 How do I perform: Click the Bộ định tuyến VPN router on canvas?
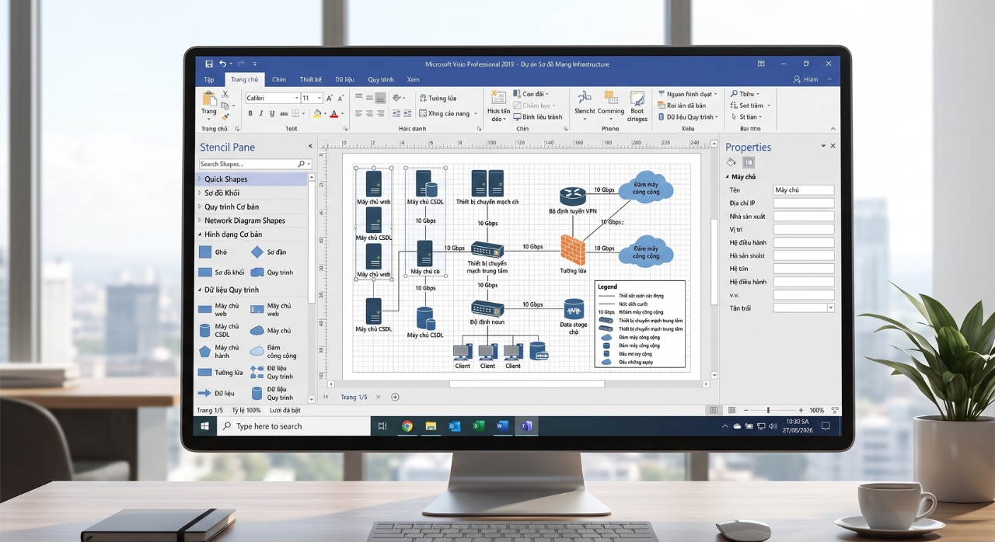click(x=572, y=196)
